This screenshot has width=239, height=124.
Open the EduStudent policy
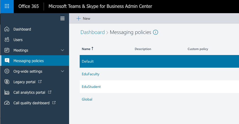91,87
